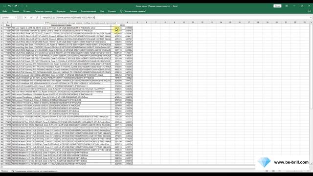The width and height of the screenshot is (313, 176).
Task: Open the Вид ribbon tab
Action: [x=102, y=11]
